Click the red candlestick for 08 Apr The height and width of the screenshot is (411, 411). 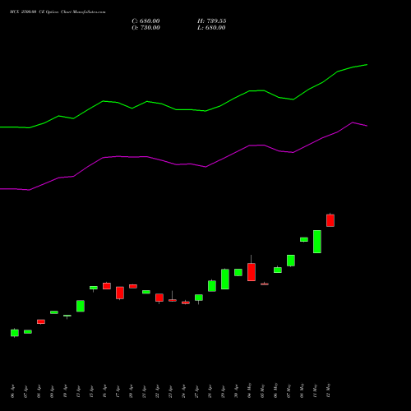[41, 321]
